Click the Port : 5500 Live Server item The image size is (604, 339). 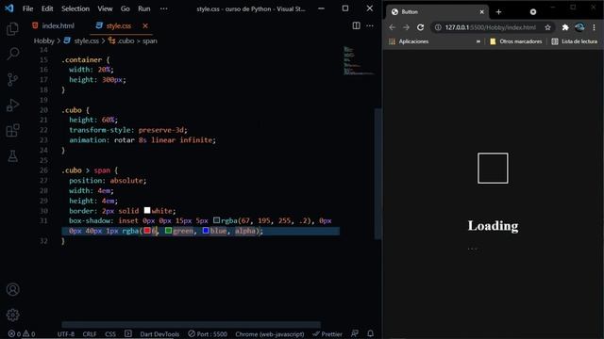[208, 334]
